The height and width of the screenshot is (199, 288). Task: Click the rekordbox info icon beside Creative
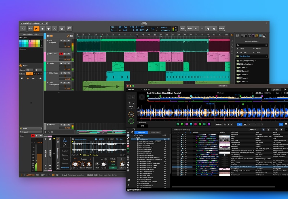268,90
